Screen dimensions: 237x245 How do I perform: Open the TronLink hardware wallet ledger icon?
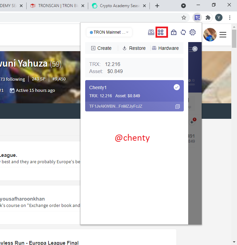click(x=151, y=32)
